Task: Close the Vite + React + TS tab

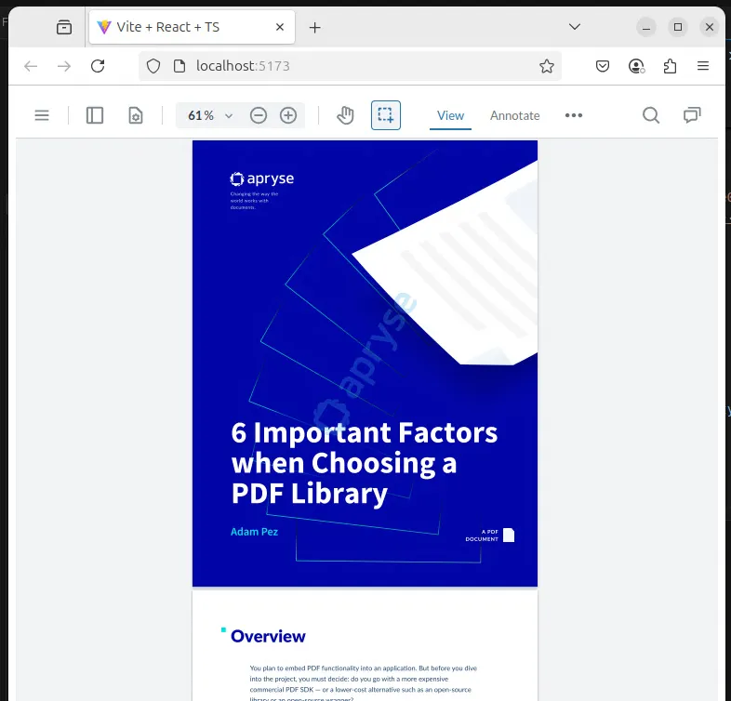Action: (280, 27)
